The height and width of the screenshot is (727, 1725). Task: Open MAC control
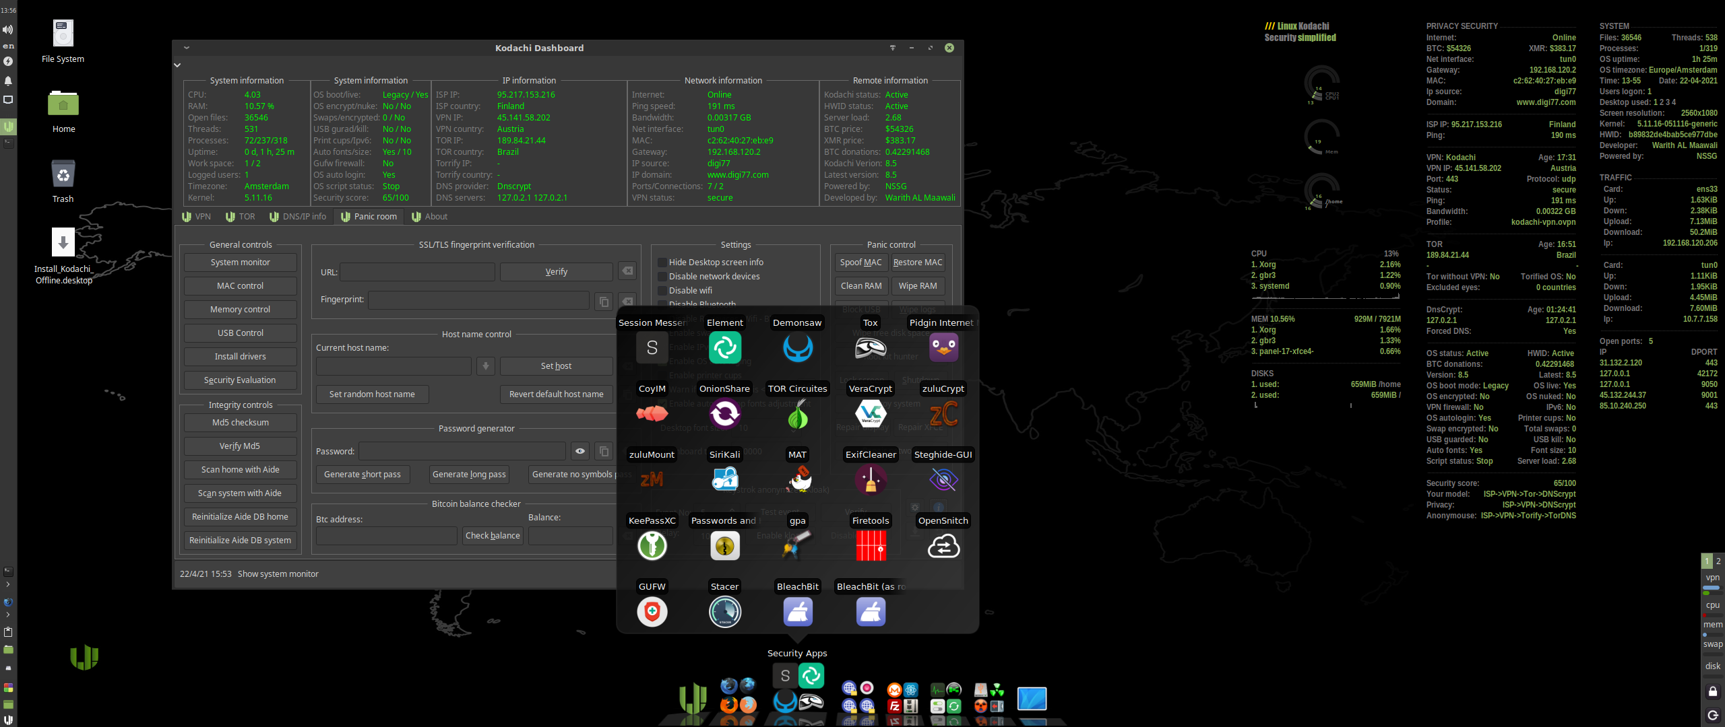[x=241, y=286]
